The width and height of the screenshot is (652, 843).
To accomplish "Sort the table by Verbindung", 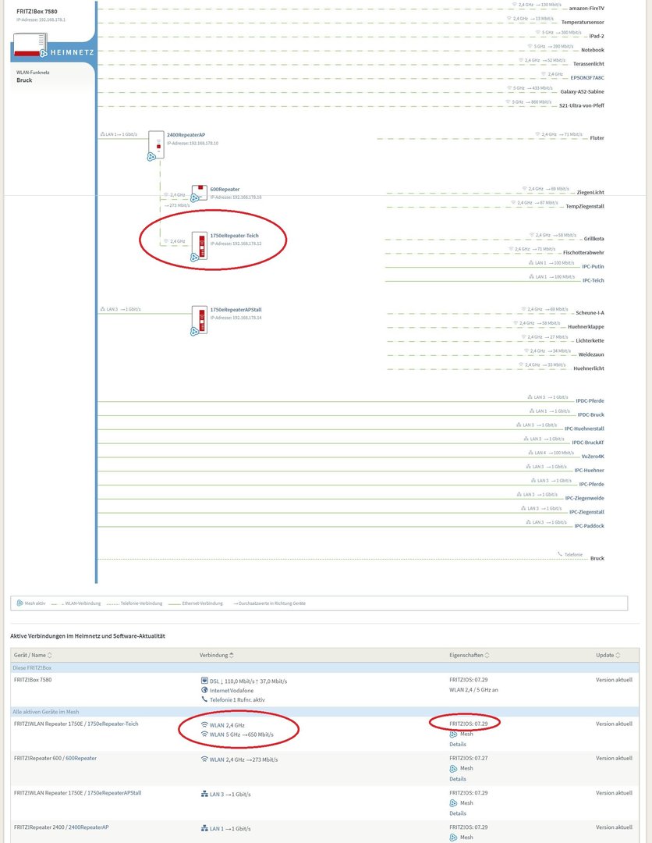I will click(217, 655).
